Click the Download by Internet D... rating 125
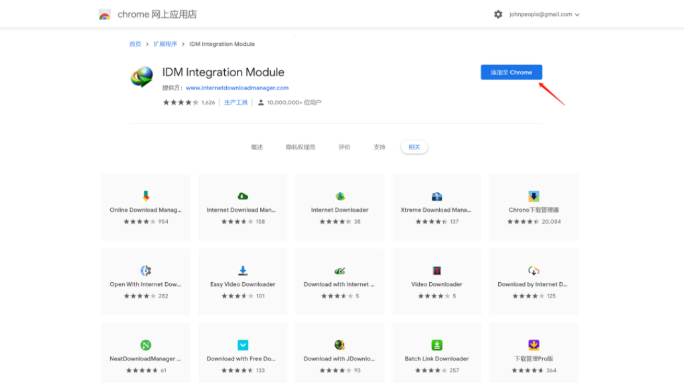The height and width of the screenshot is (389, 684). click(x=551, y=296)
